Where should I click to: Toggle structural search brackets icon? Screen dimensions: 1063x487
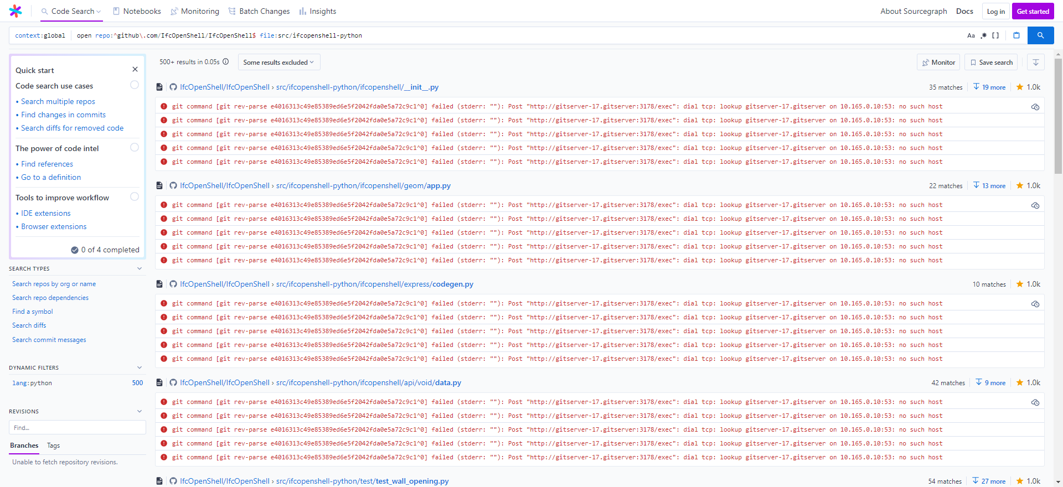[995, 35]
